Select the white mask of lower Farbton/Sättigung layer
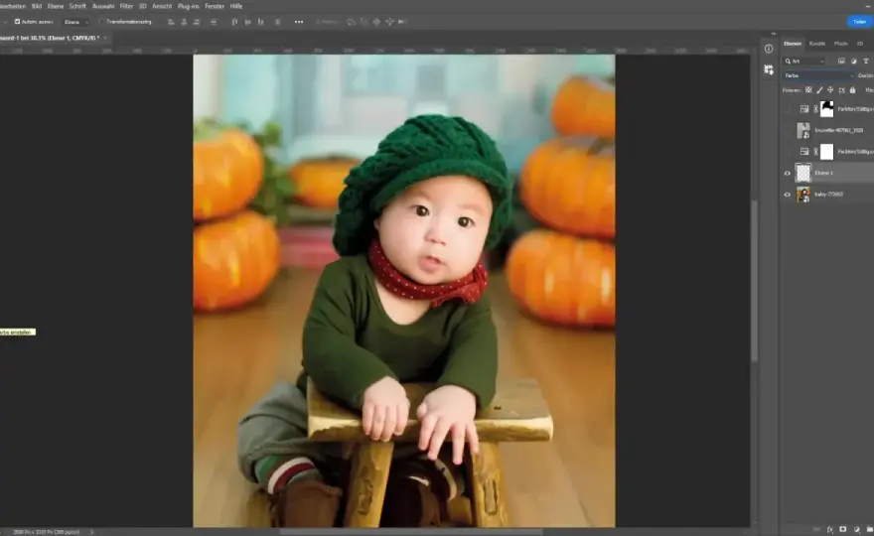The height and width of the screenshot is (536, 874). pos(827,152)
